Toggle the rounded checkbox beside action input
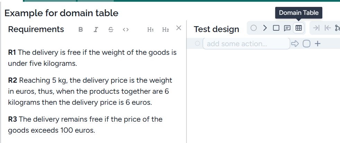Screen dimensions: 340x143 click(x=306, y=44)
